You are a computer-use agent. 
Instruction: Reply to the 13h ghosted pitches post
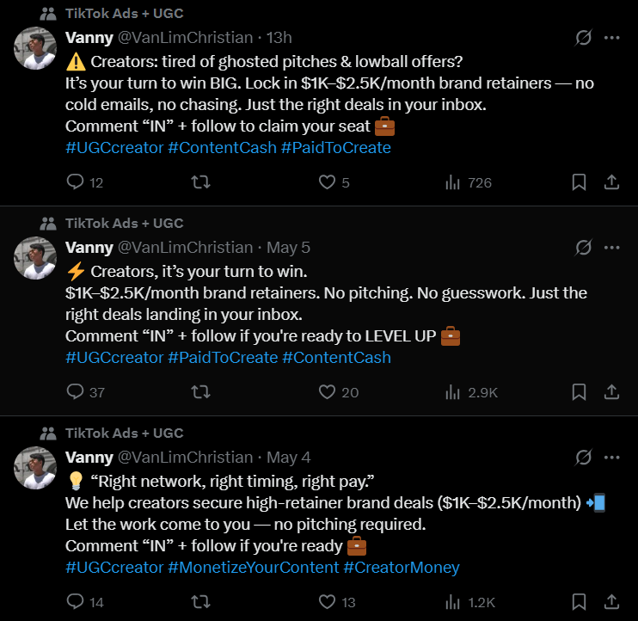pyautogui.click(x=76, y=182)
